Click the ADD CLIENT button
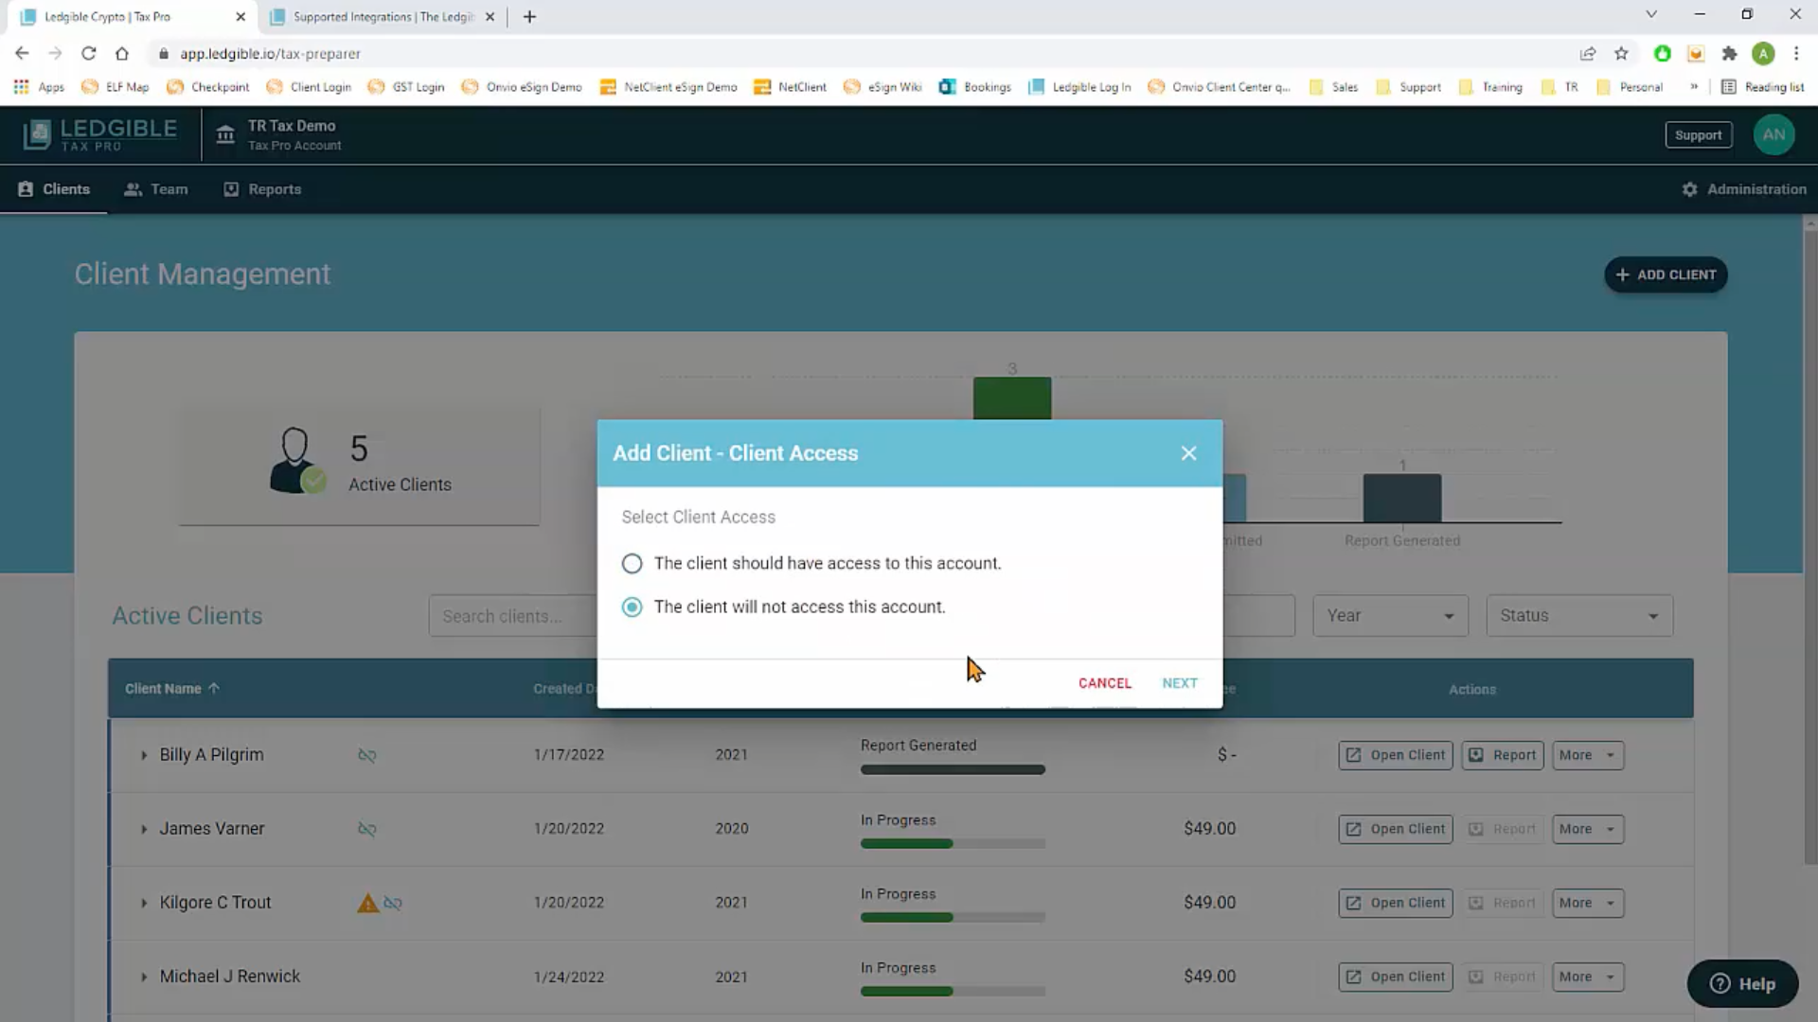Image resolution: width=1818 pixels, height=1022 pixels. pyautogui.click(x=1665, y=274)
